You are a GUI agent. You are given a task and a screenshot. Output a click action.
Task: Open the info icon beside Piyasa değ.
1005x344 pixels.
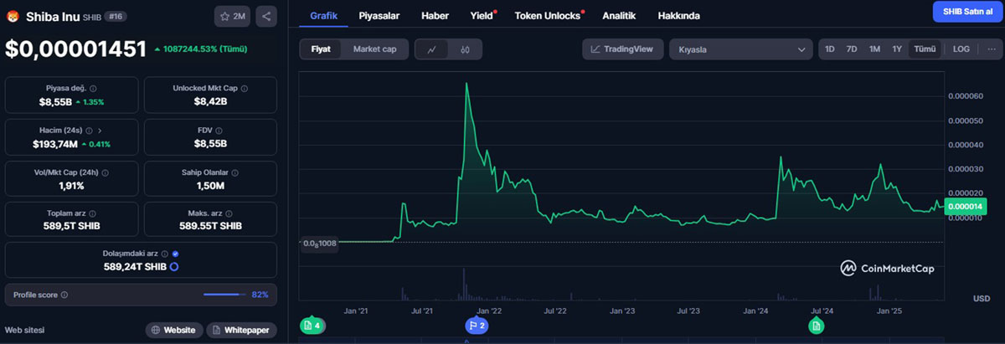click(92, 88)
